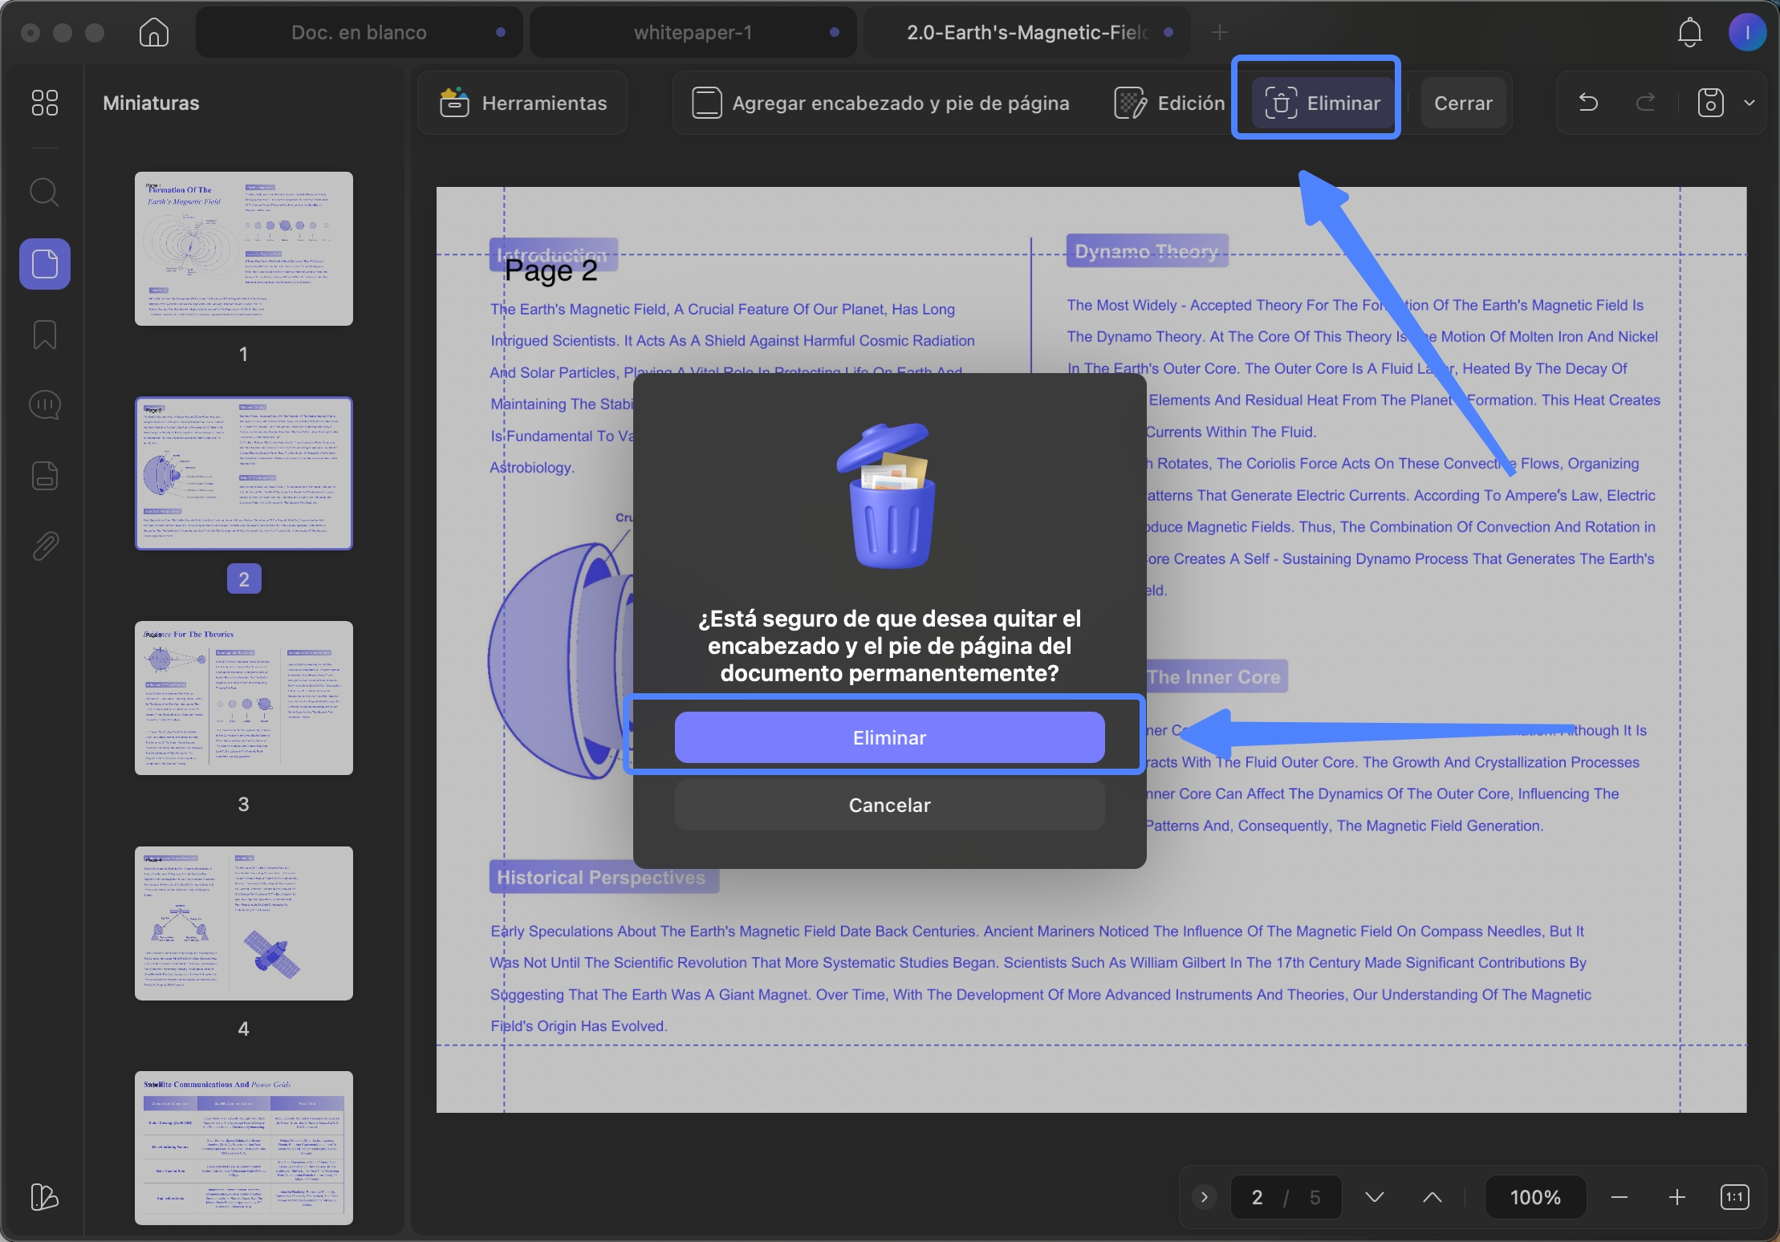Open the comments panel icon

coord(45,405)
